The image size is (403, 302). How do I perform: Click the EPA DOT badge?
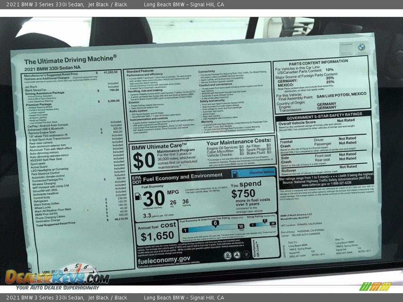point(137,180)
